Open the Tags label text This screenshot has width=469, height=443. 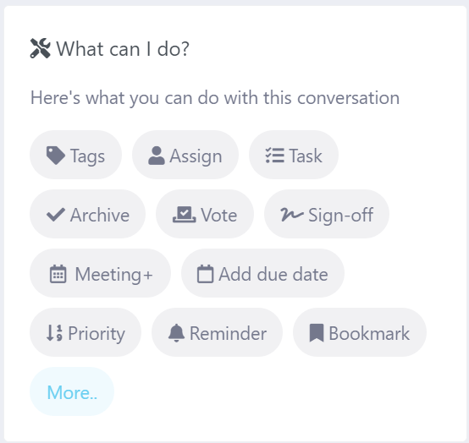coord(87,156)
